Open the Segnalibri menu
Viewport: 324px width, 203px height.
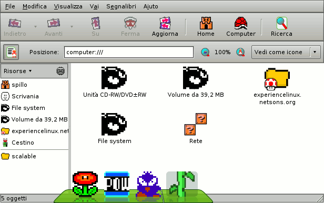click(121, 6)
